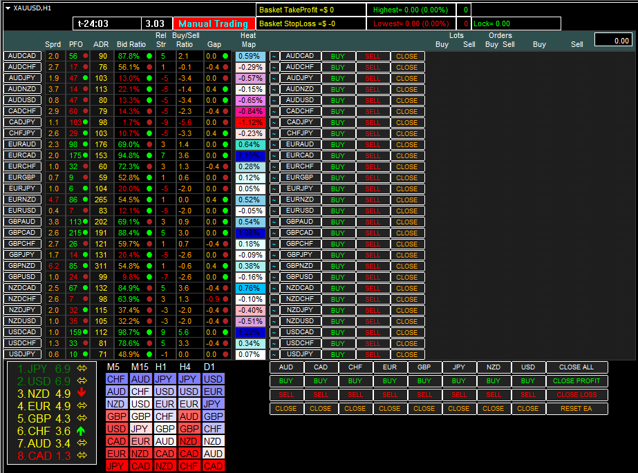
Task: Click the red Bid Ratio dot in EURAUD row
Action: tap(149, 144)
